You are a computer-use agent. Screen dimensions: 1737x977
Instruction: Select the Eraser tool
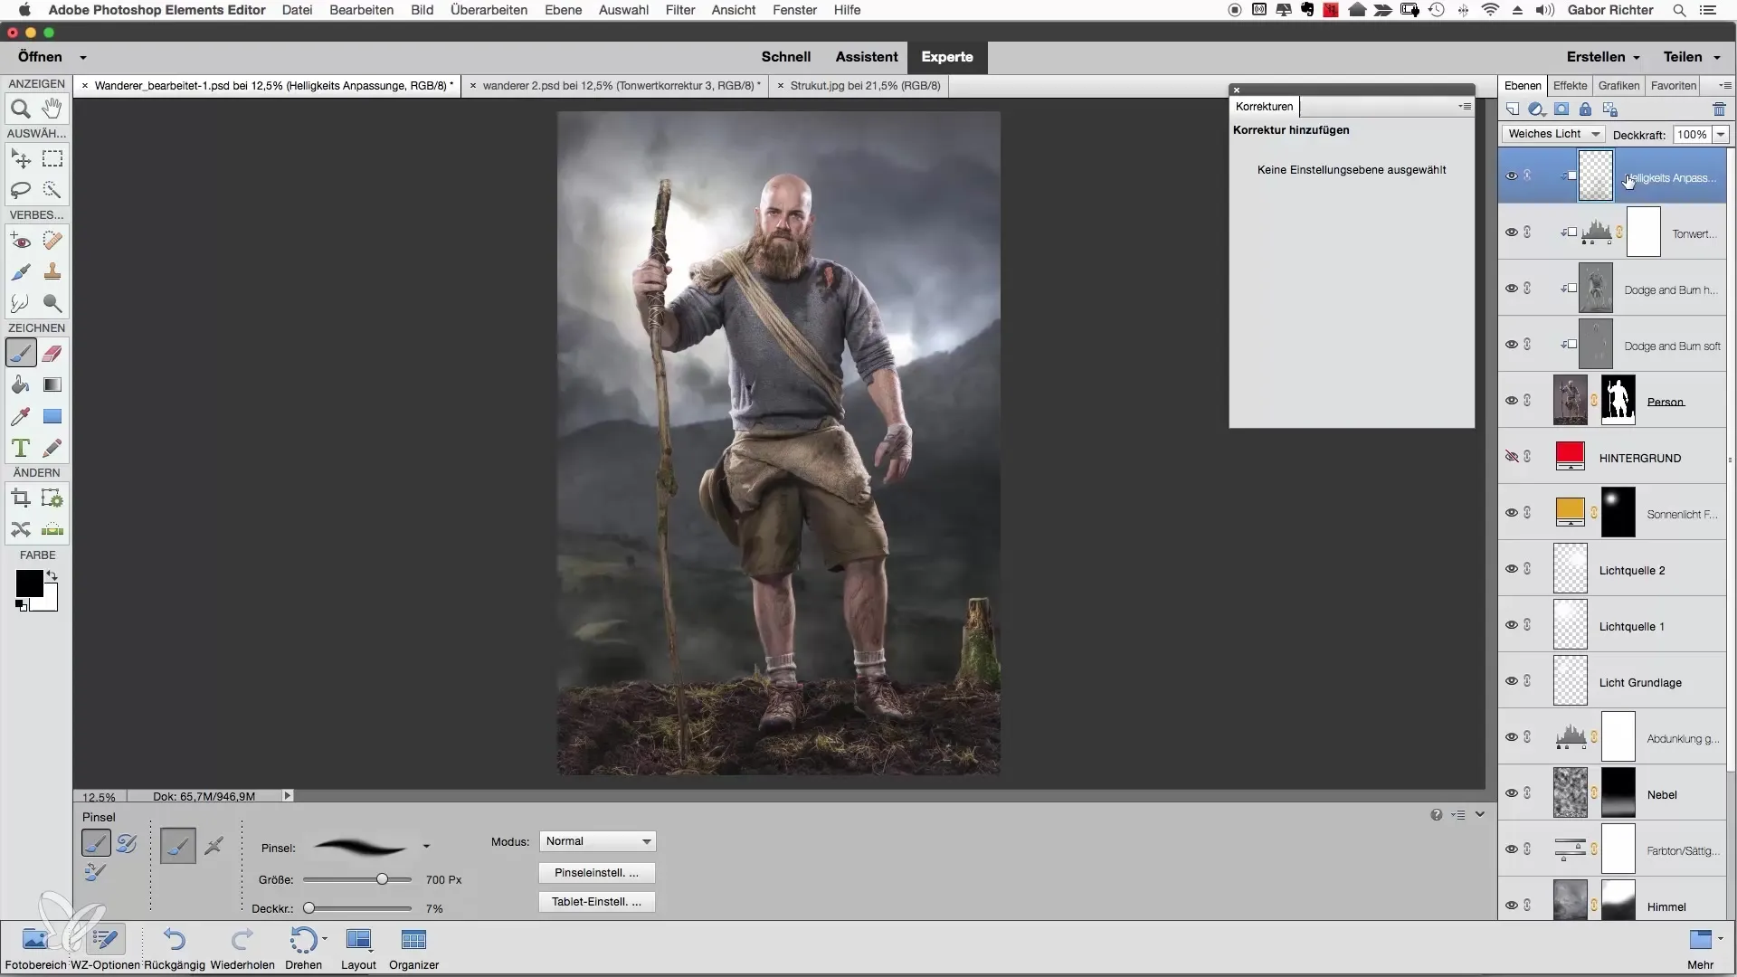click(x=52, y=354)
